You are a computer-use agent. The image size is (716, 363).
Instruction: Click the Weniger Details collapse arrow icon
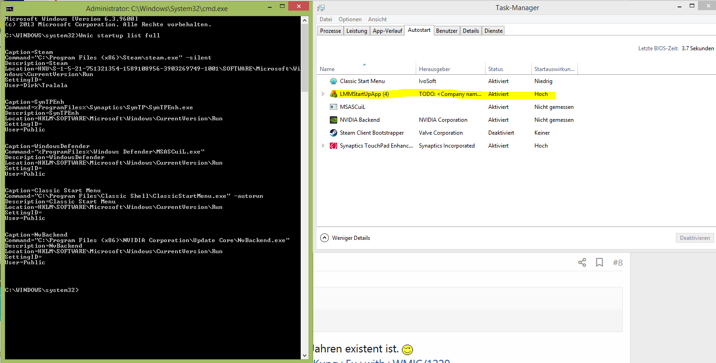[324, 238]
